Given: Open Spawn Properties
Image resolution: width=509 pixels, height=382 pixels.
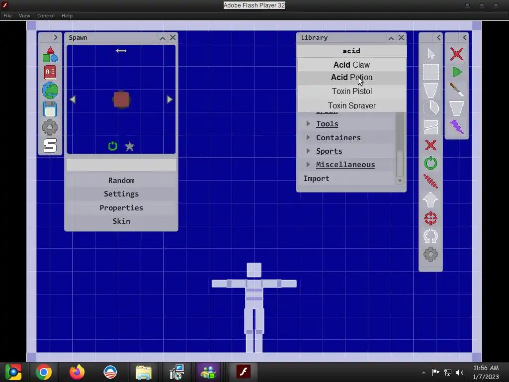Looking at the screenshot, I should (x=121, y=208).
